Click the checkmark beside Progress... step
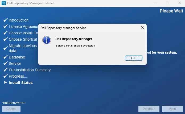Viewport: 185px width, 114px height. click(x=5, y=76)
